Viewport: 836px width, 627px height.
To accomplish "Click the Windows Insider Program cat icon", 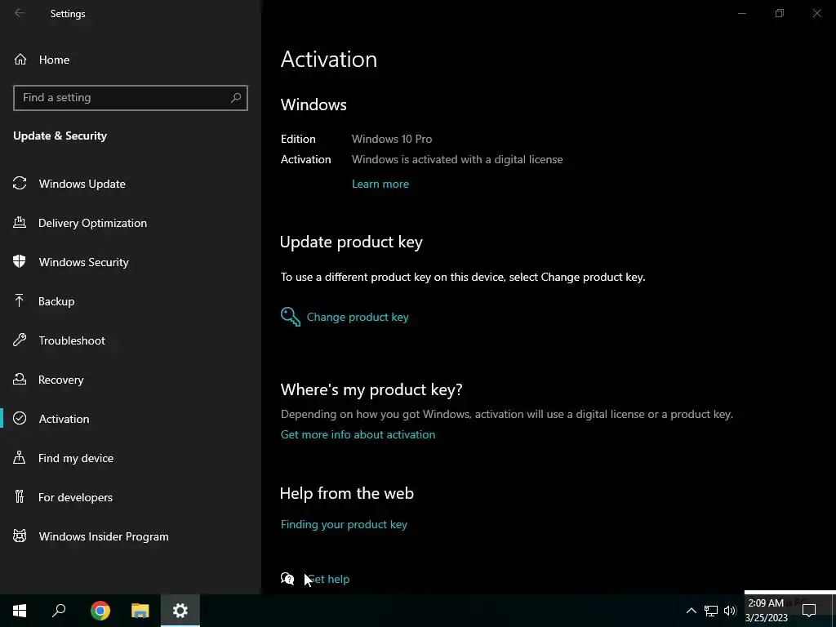I will pos(20,536).
